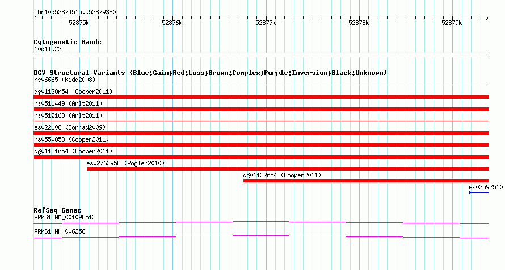Click the 10q11.23 cytogenetic band label

[48, 49]
